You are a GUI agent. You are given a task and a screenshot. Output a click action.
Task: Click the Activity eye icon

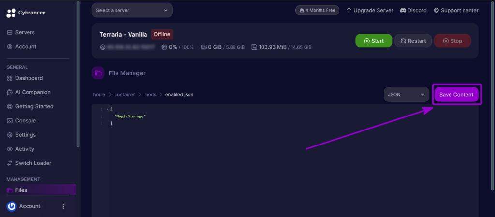click(x=10, y=149)
